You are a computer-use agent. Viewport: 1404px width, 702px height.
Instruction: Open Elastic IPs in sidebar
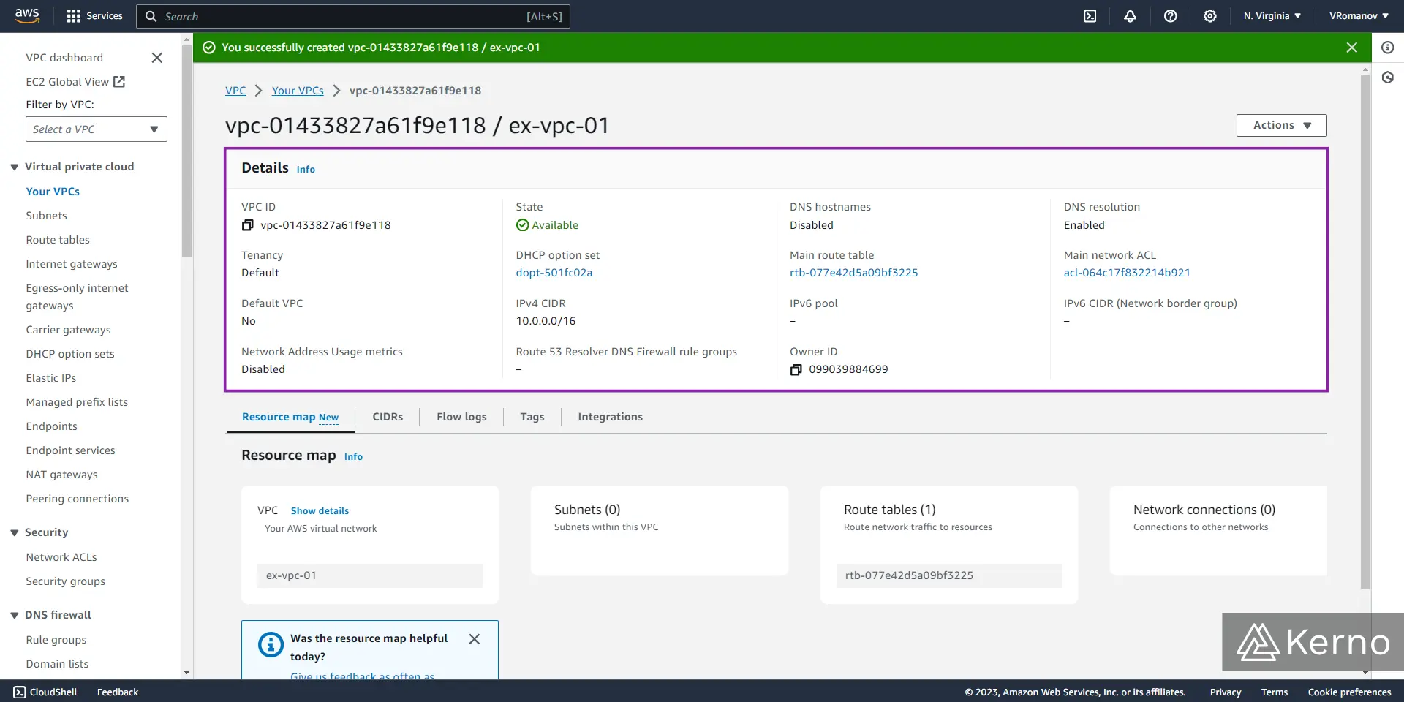click(x=51, y=378)
